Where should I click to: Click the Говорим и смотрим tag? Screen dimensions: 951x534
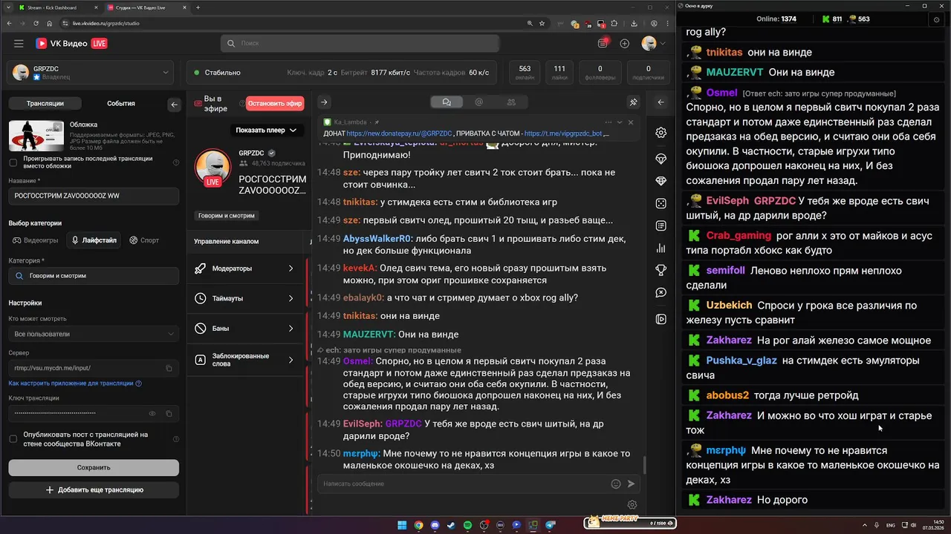point(226,216)
